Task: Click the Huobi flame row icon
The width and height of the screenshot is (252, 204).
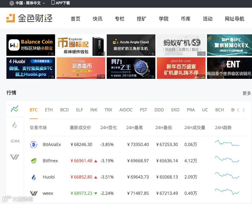Action: coord(34,177)
